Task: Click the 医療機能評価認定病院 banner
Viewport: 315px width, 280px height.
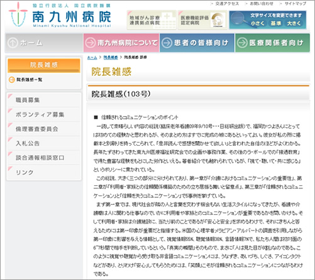Action: [202, 20]
